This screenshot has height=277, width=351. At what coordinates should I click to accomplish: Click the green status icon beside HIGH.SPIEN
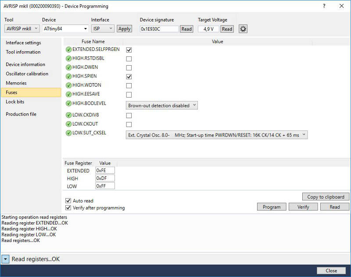[68, 77]
